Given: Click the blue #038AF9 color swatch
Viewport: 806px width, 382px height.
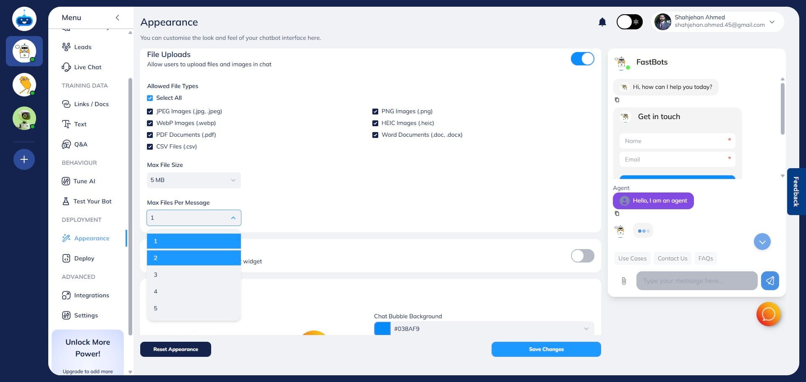Looking at the screenshot, I should (x=382, y=329).
